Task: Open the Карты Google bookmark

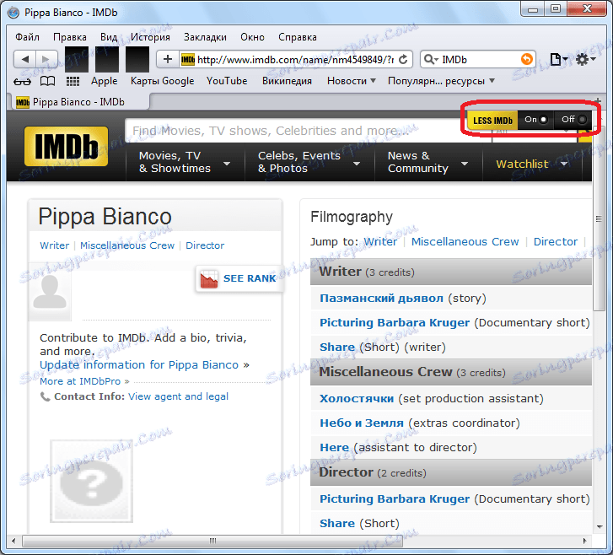Action: pyautogui.click(x=162, y=81)
